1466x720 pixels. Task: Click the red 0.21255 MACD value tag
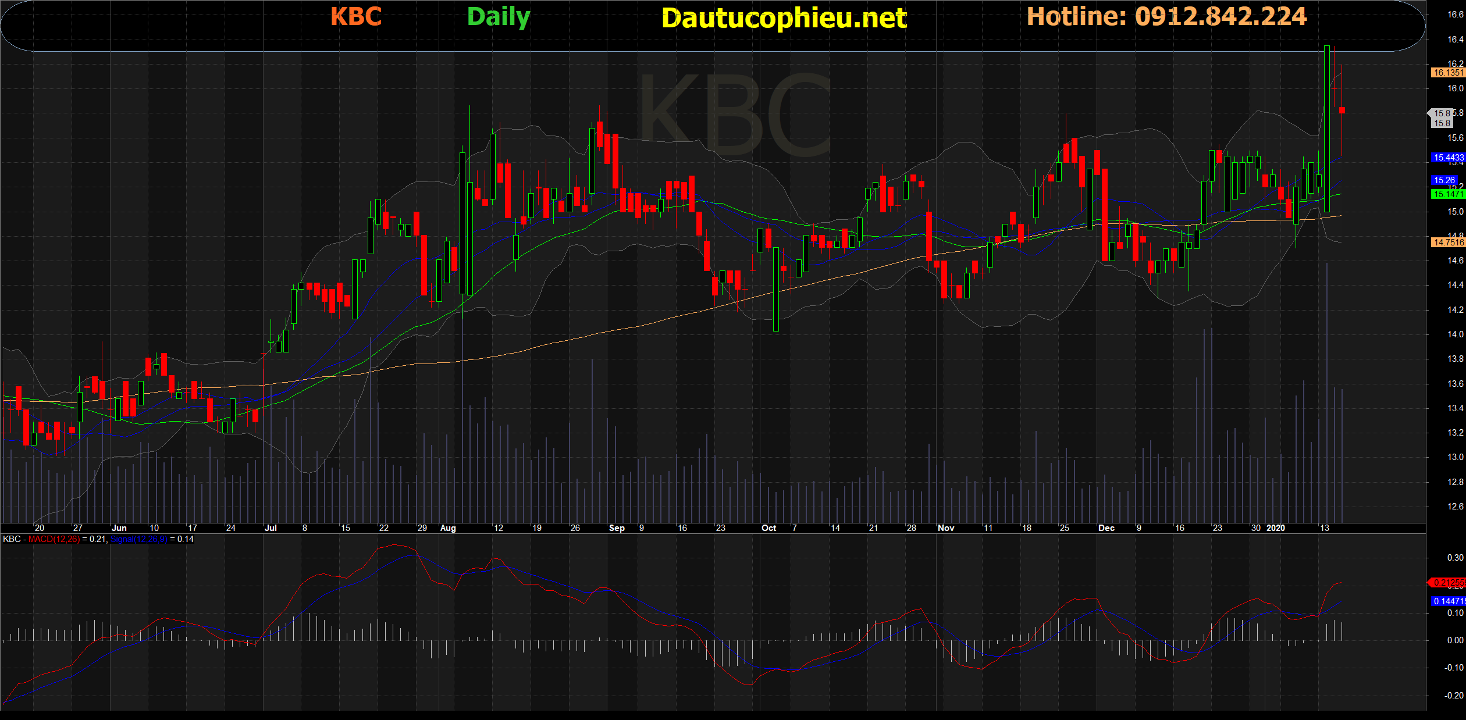pyautogui.click(x=1447, y=582)
